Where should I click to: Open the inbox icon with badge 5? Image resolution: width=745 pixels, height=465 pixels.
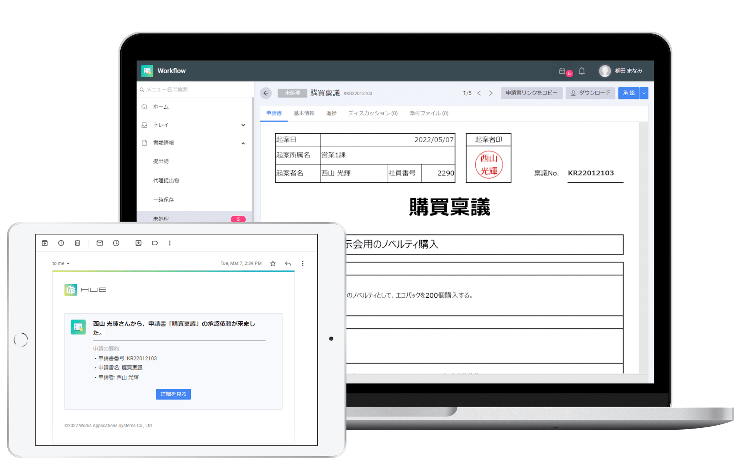tap(562, 71)
